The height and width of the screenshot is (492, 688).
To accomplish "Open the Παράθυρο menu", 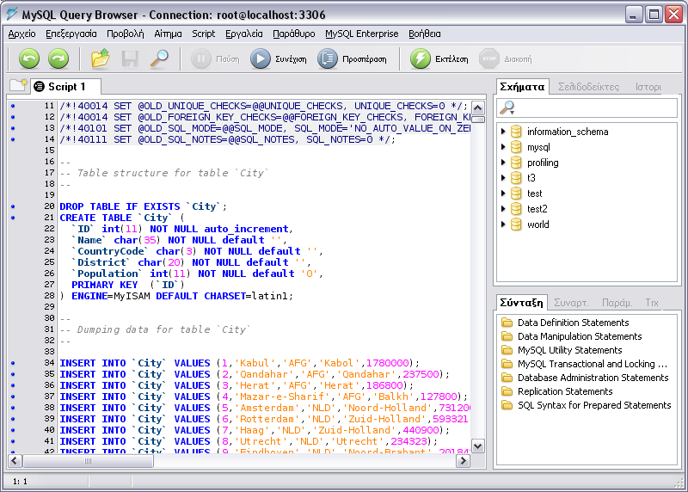I will (294, 34).
